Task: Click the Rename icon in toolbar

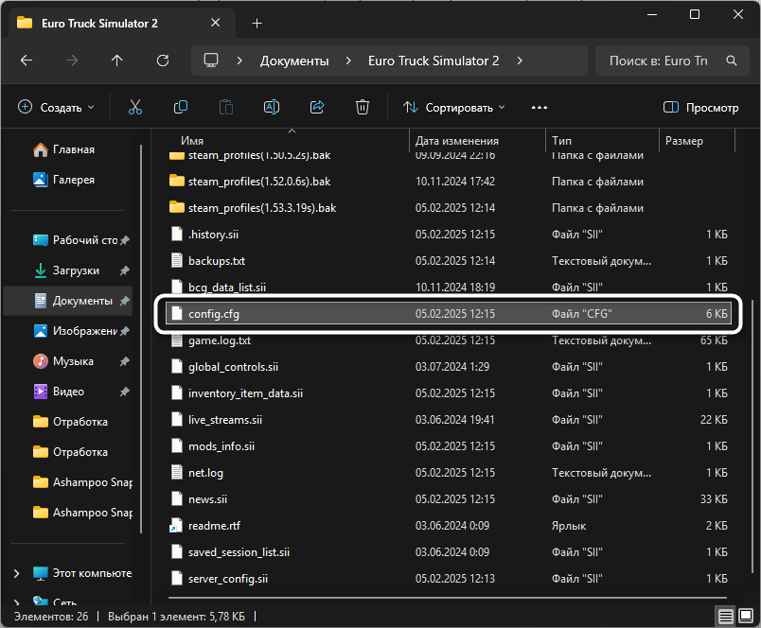Action: click(x=272, y=108)
